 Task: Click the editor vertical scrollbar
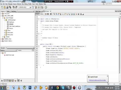pos(119,46)
